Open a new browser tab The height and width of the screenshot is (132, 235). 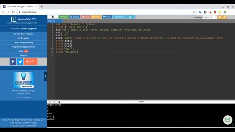pos(42,7)
